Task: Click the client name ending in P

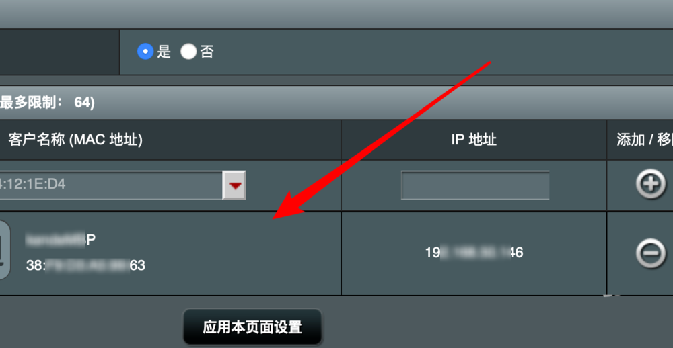Action: [61, 240]
